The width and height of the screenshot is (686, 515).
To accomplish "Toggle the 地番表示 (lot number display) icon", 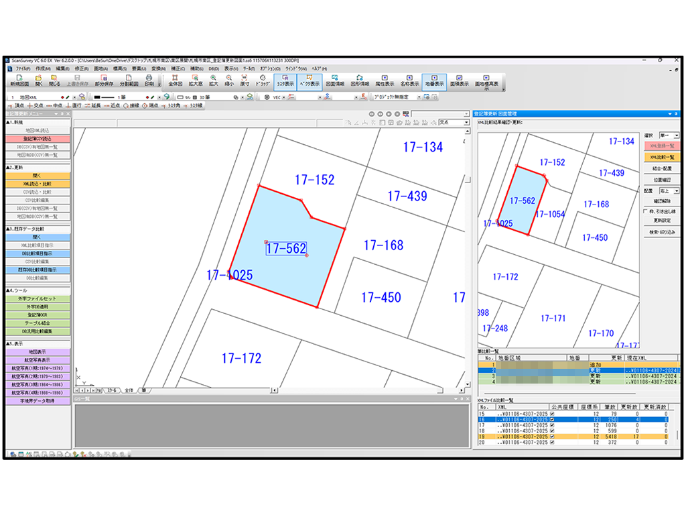I will coord(434,80).
